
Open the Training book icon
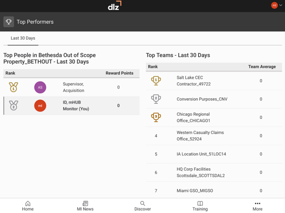point(200,203)
